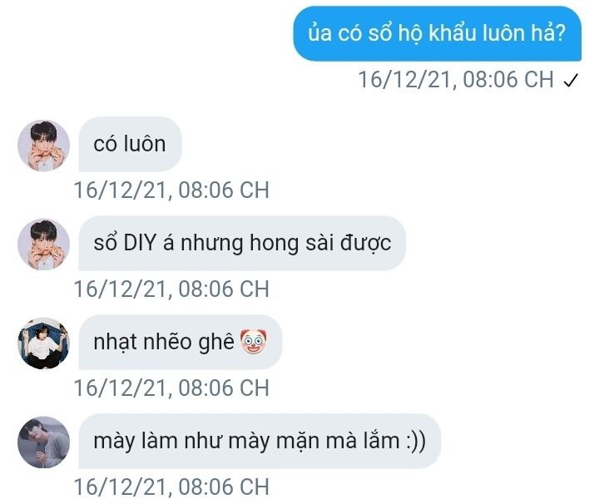Tap the "sổ DIY á nhưng hong sài được" bubble
Screen dimensions: 599x504
click(x=242, y=243)
